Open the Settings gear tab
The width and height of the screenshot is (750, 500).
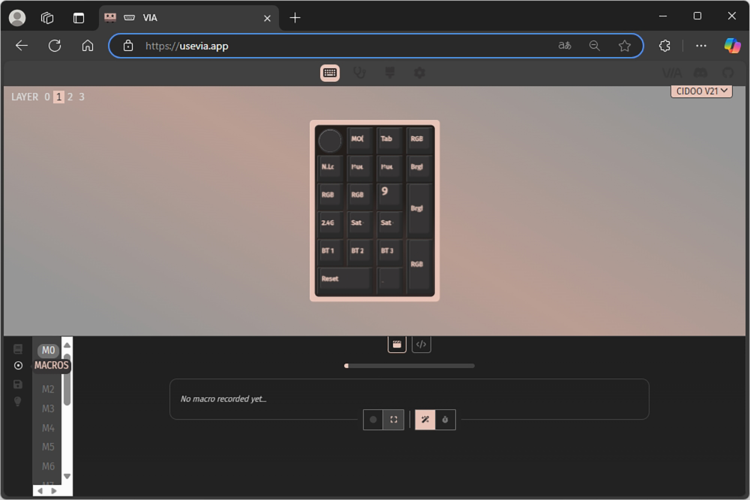420,73
